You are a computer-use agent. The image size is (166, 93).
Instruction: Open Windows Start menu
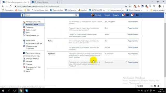3,91
